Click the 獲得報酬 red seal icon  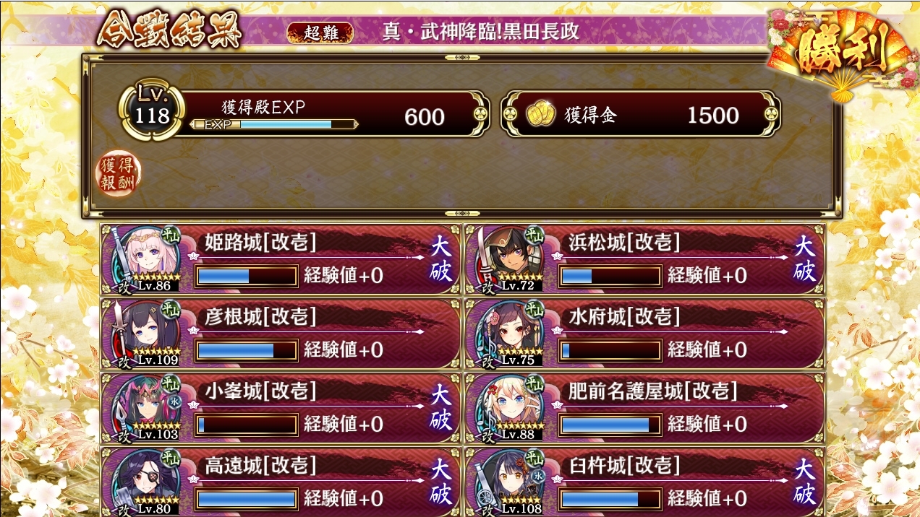point(119,174)
